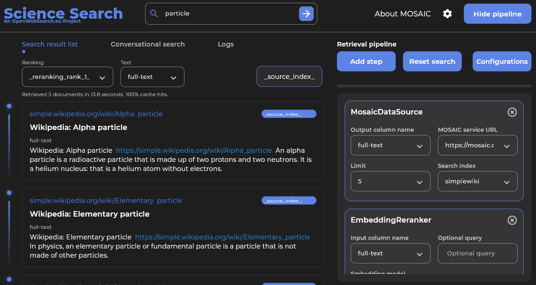Click Retrieval pipeline heading
This screenshot has width=536, height=285.
click(x=367, y=44)
